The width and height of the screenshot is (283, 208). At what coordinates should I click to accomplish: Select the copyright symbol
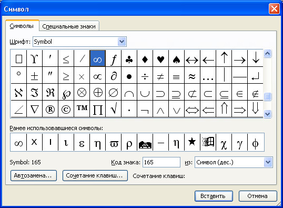66,109
